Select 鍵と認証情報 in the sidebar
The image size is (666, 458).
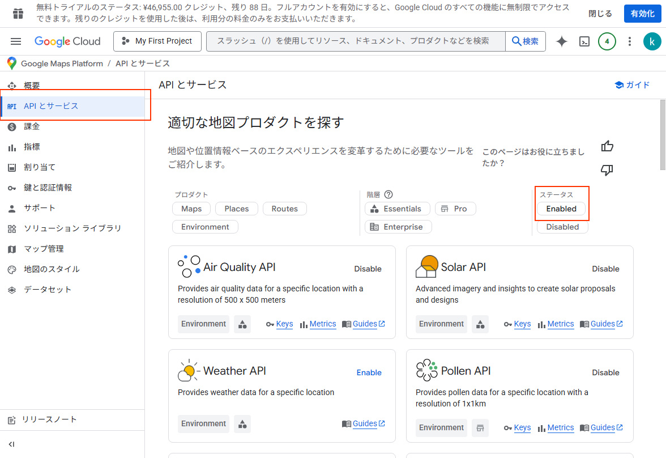point(48,188)
